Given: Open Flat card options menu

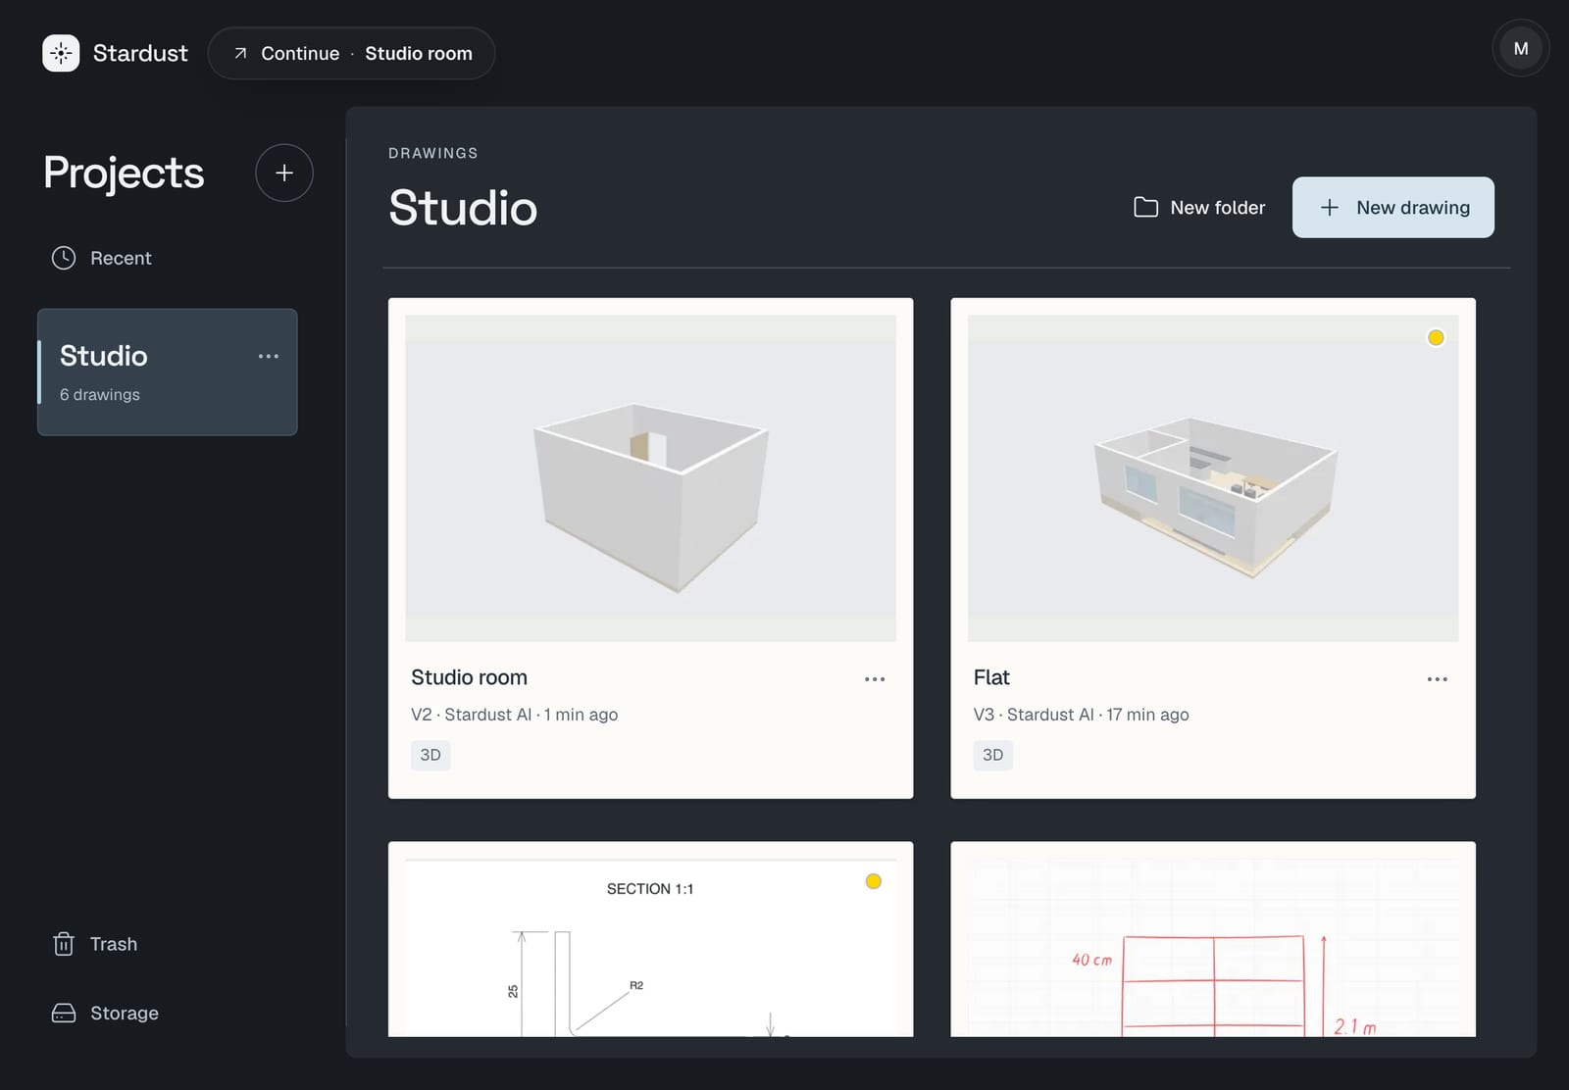Looking at the screenshot, I should pyautogui.click(x=1438, y=678).
